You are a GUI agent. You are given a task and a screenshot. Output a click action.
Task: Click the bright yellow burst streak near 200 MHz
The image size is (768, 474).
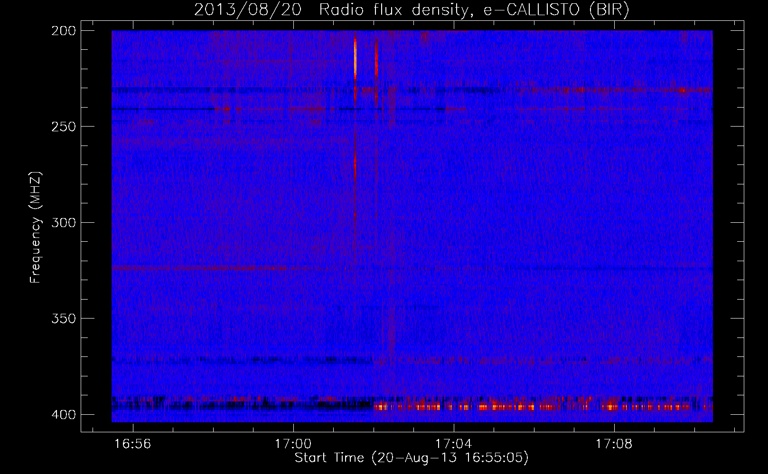pyautogui.click(x=355, y=58)
